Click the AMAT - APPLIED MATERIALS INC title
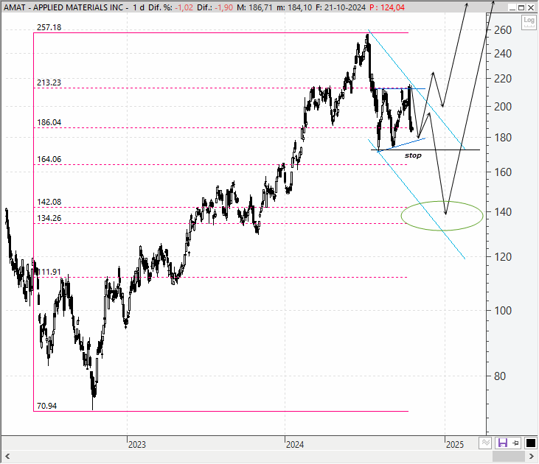539x464 pixels. (x=63, y=7)
